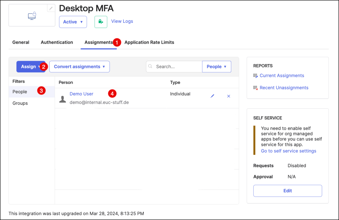
Task: Click the Desktop MFA app logo thumbnail
Action: (x=32, y=16)
